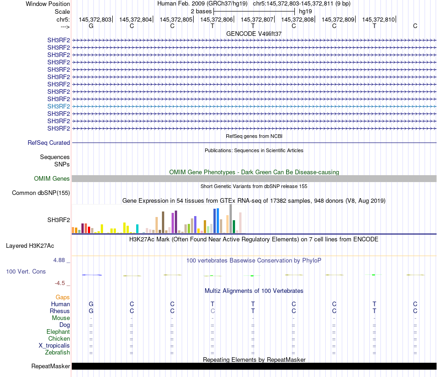Click the Rhesus species row label
437x377 pixels.
coord(60,311)
